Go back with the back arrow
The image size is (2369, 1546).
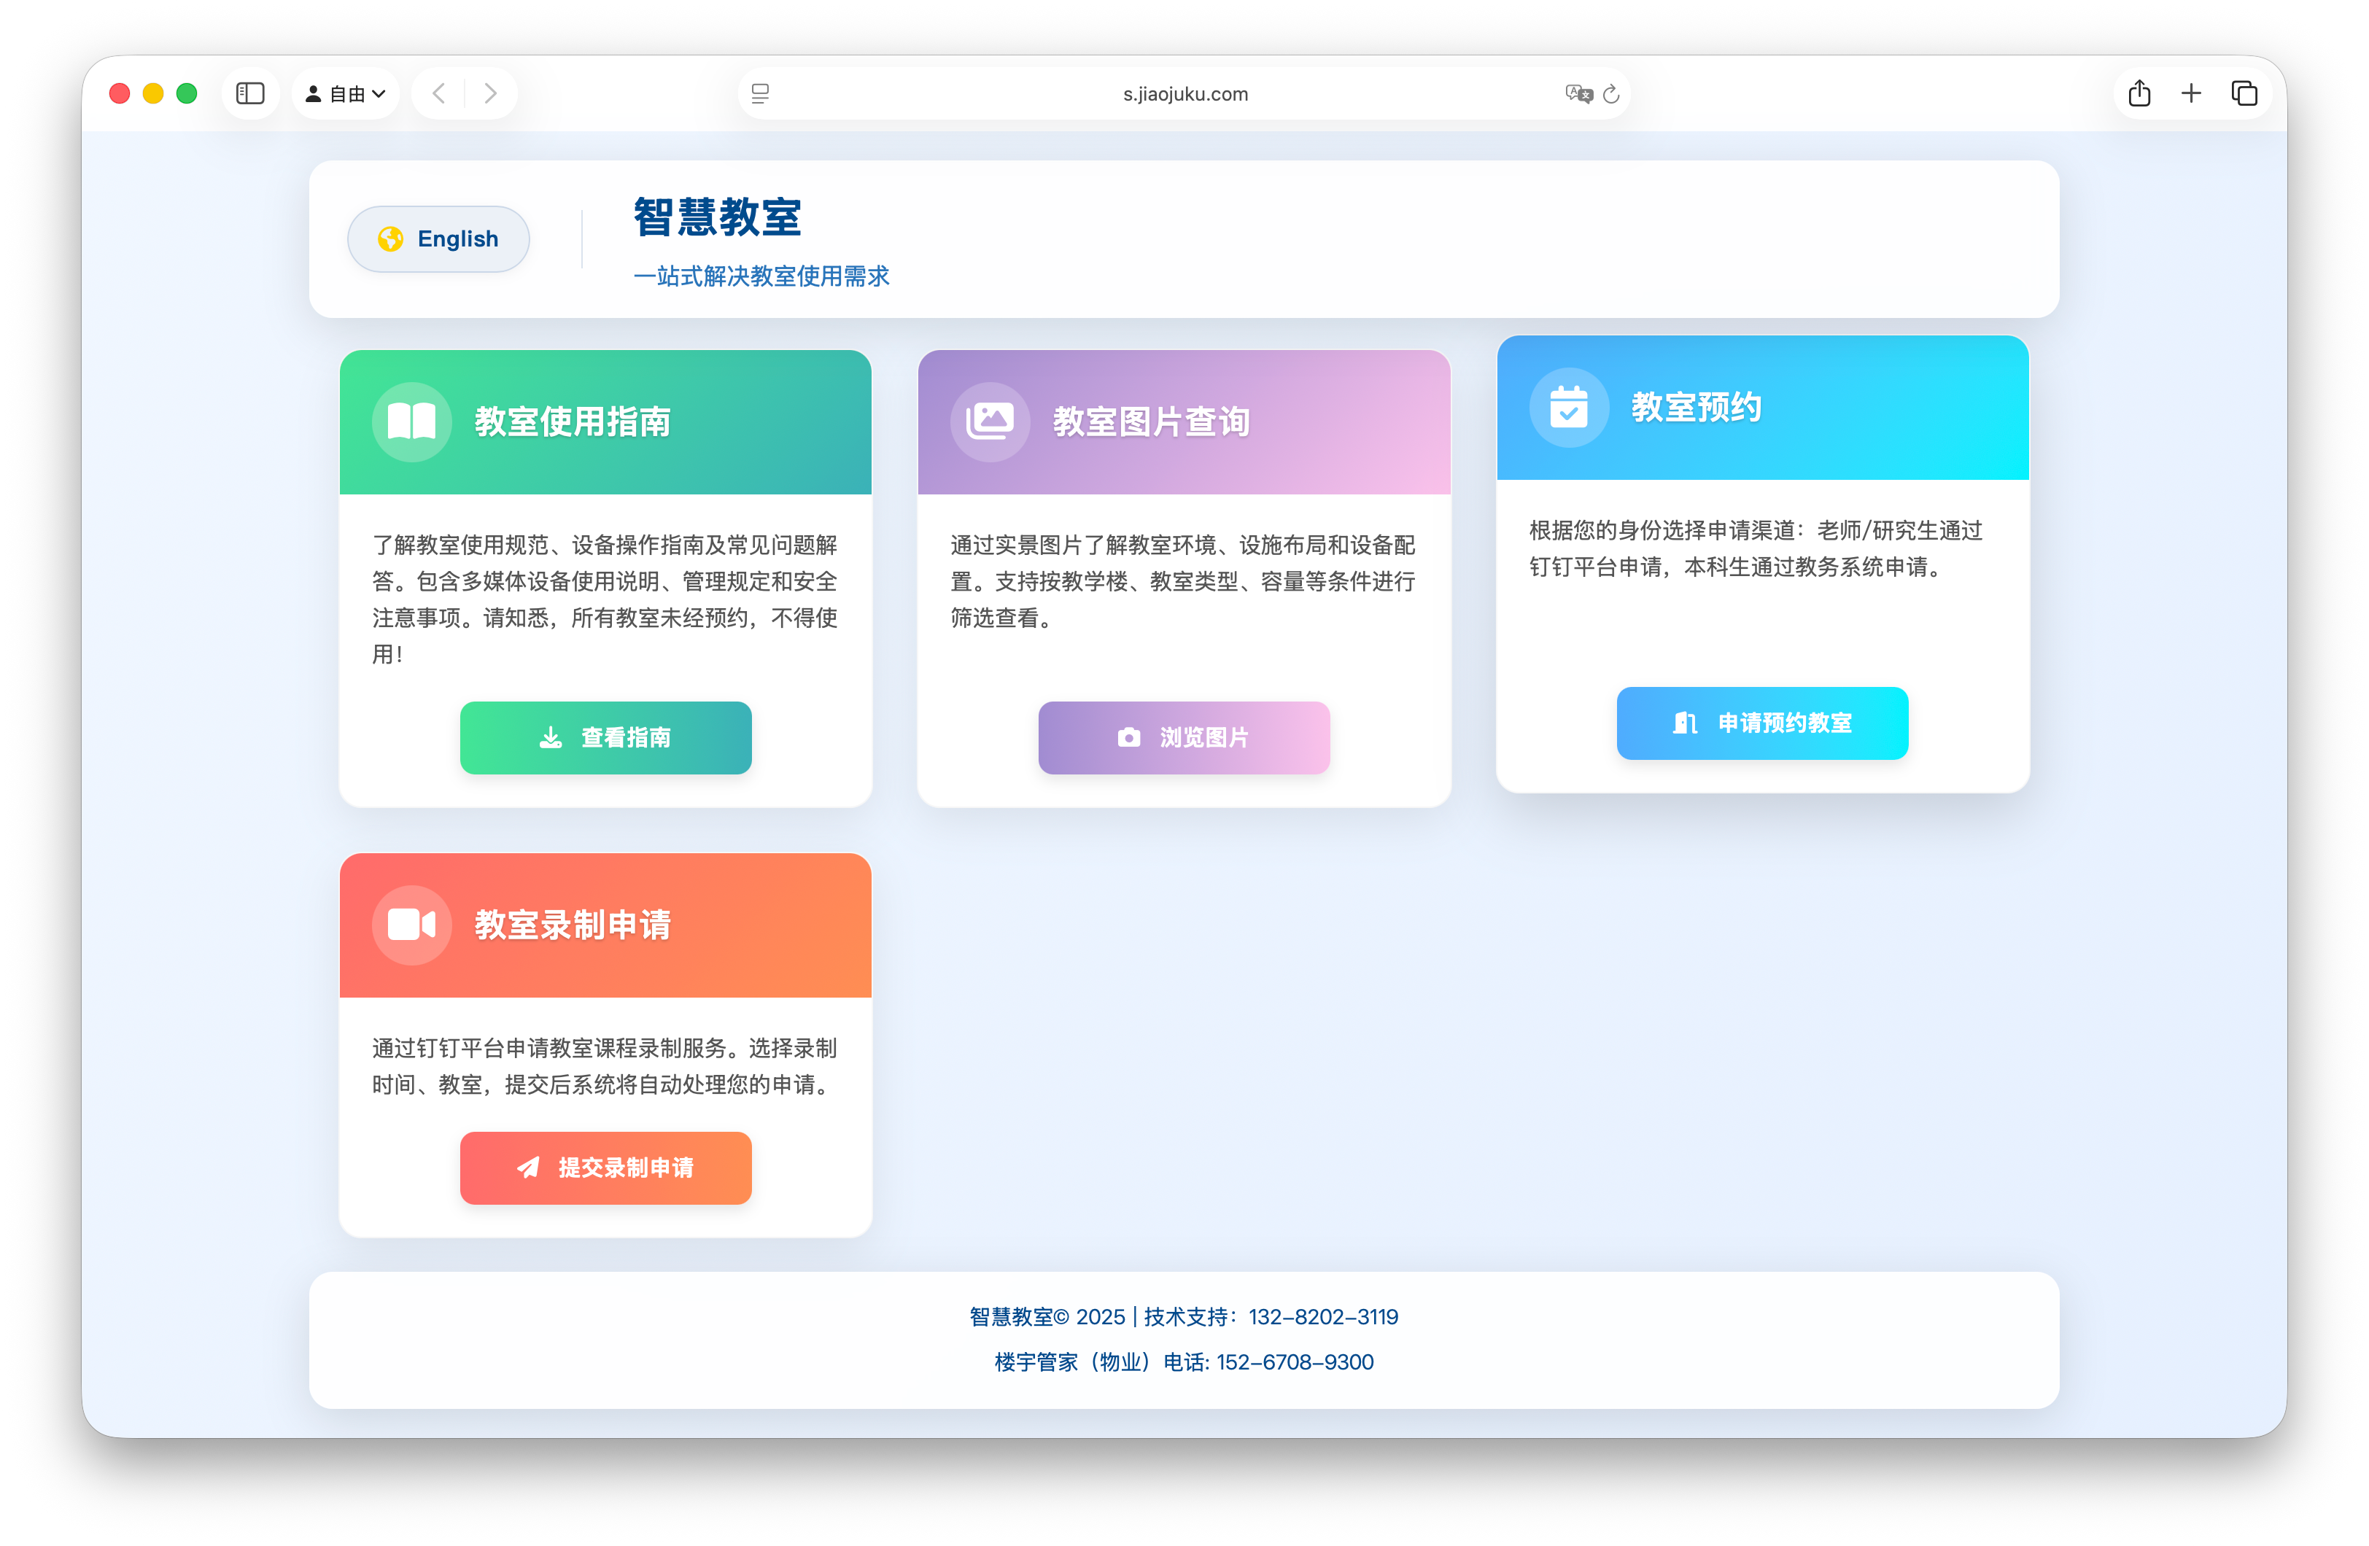pyautogui.click(x=439, y=93)
